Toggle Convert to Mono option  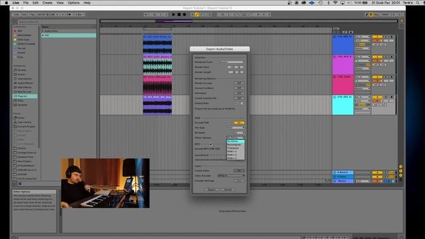239,88
